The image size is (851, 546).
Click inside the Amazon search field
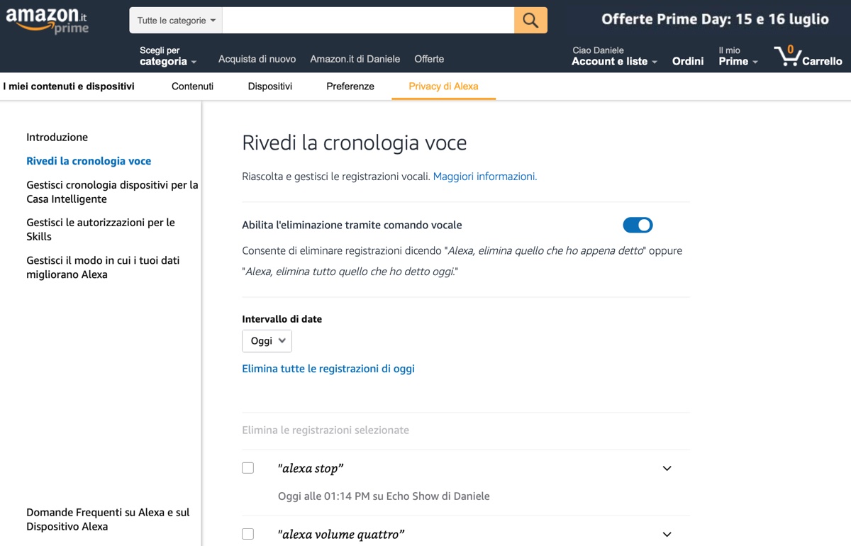click(x=368, y=21)
